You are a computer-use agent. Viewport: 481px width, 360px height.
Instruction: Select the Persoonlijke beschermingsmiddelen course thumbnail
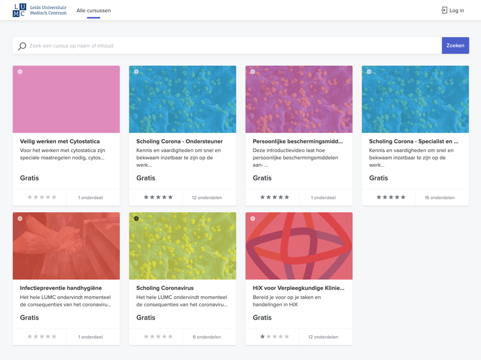(x=299, y=99)
